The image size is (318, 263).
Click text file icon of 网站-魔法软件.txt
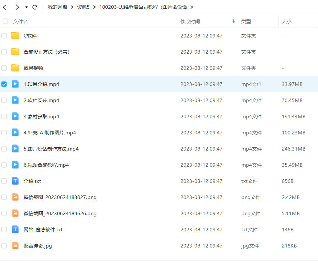pyautogui.click(x=15, y=229)
